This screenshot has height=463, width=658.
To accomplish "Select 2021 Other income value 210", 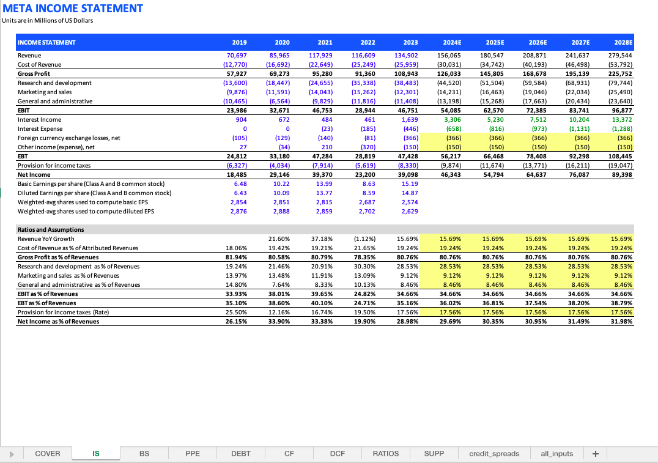I will click(x=327, y=147).
